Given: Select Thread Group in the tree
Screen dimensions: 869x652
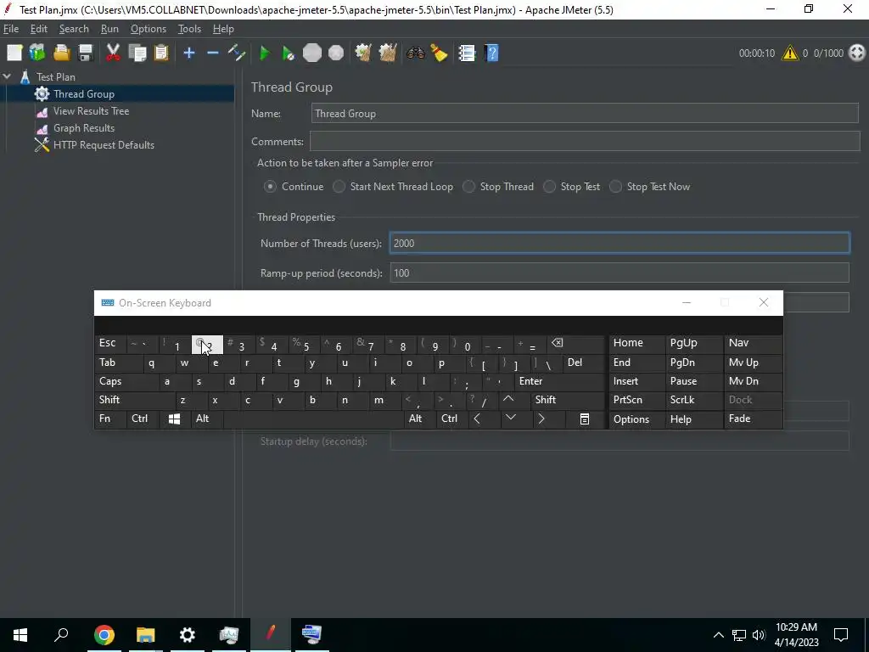Looking at the screenshot, I should (84, 94).
